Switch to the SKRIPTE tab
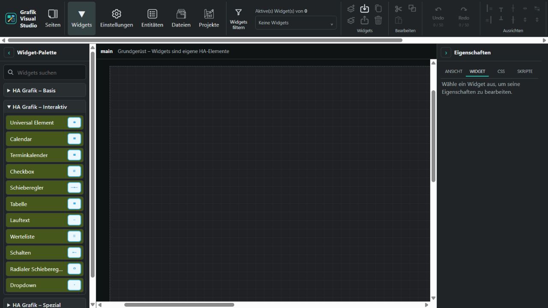 pos(525,71)
